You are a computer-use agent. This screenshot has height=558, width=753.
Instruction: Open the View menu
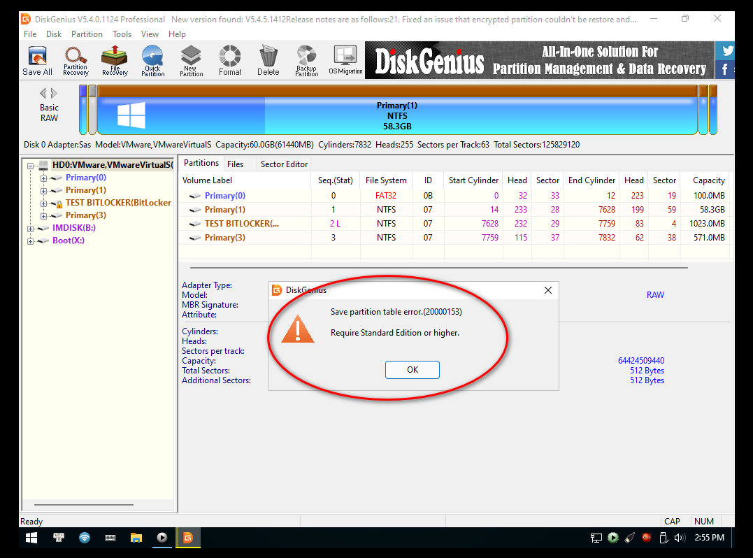(150, 34)
